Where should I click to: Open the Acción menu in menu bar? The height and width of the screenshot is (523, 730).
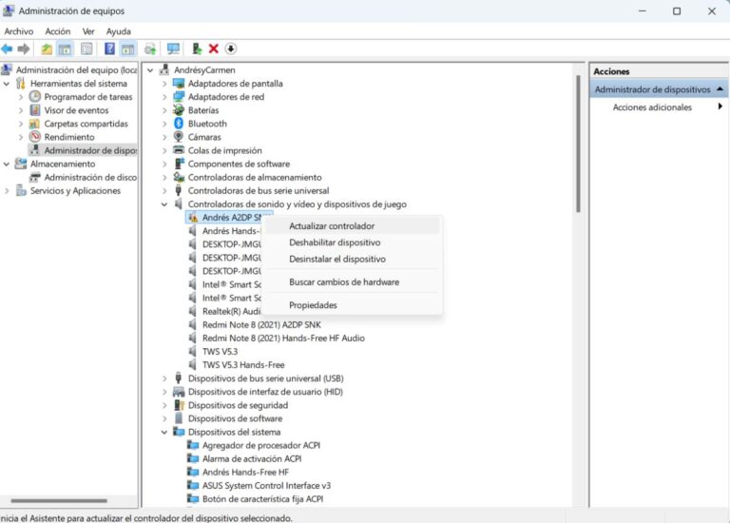[57, 31]
